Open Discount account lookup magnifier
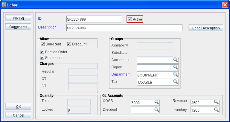230x122 pixels. [x=157, y=109]
